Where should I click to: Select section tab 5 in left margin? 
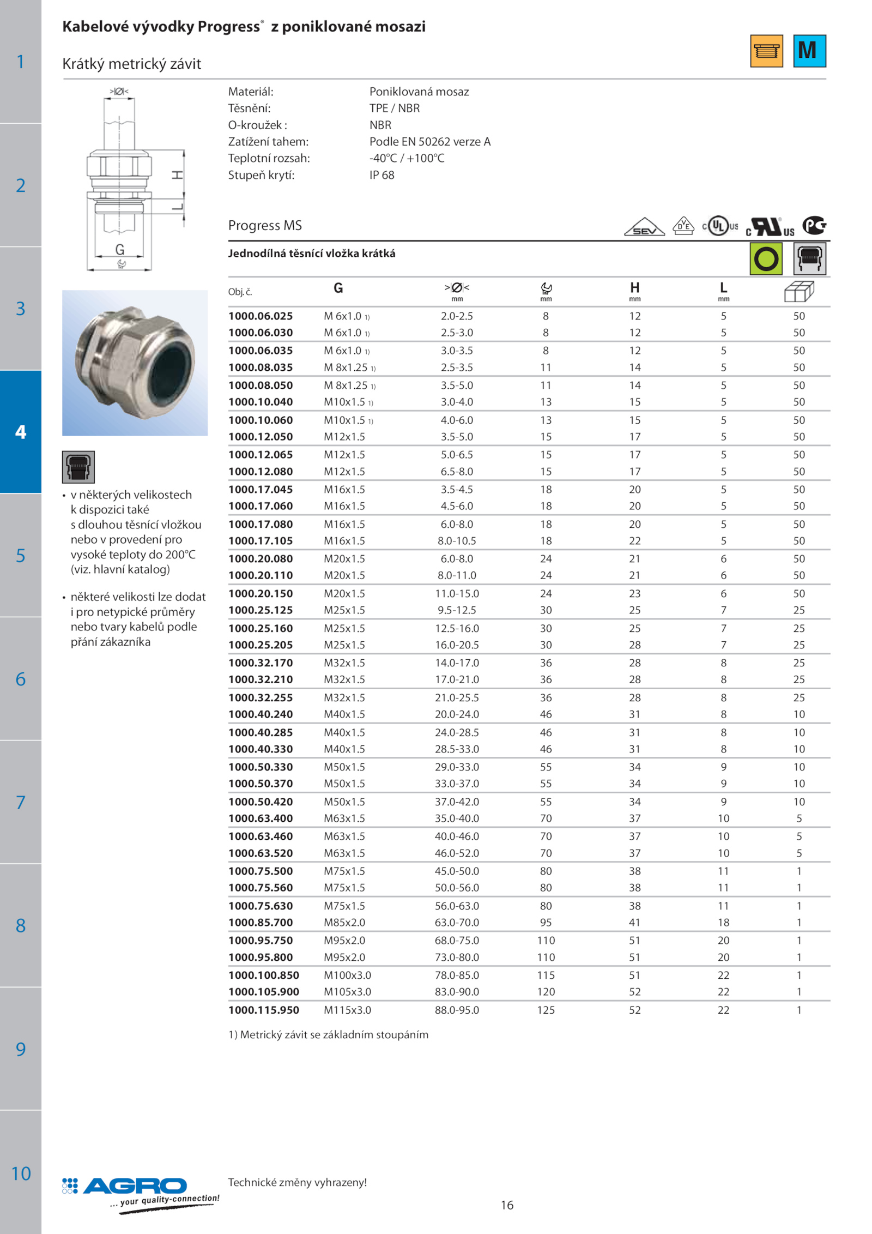tap(21, 555)
